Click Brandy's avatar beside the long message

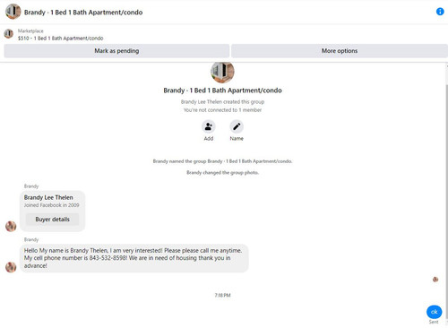pos(11,267)
